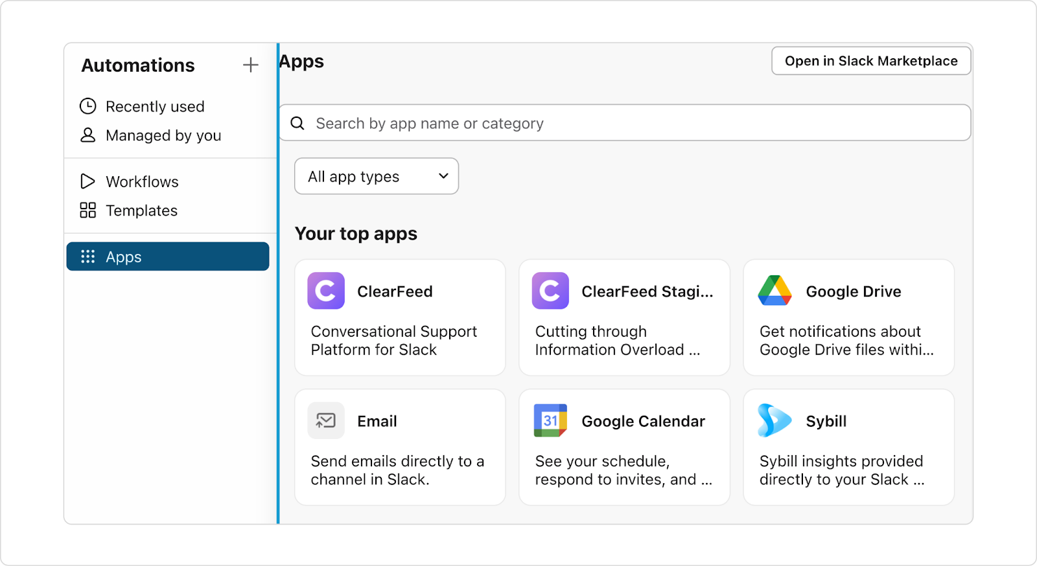Open the All app types dropdown

pyautogui.click(x=377, y=176)
